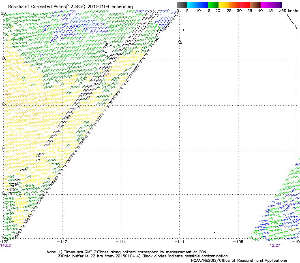Click the latitude label '20'

tap(3, 13)
